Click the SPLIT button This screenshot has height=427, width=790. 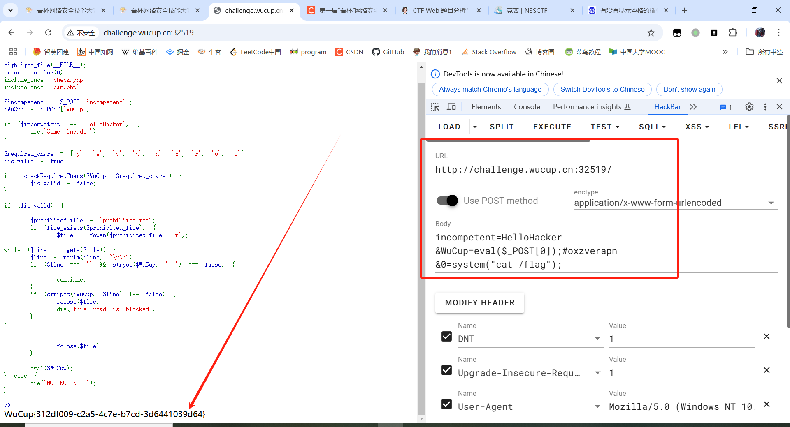click(x=502, y=127)
